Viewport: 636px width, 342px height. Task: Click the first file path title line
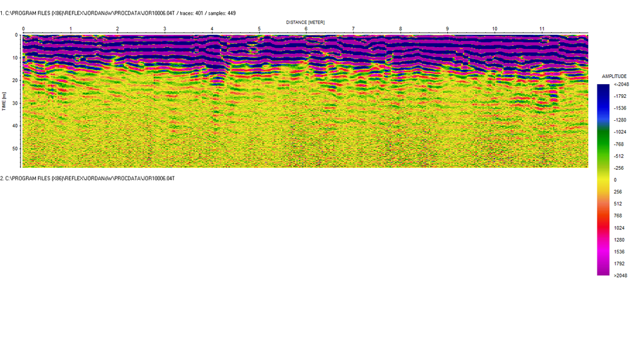[x=118, y=13]
